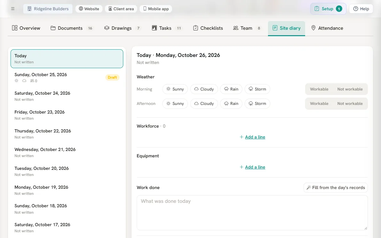Switch to the Overview tab
Image resolution: width=381 pixels, height=238 pixels.
point(26,28)
